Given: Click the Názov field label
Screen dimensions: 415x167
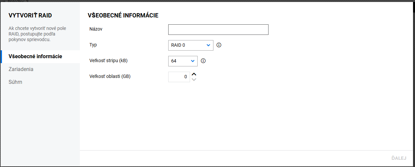Looking at the screenshot, I should point(96,29).
